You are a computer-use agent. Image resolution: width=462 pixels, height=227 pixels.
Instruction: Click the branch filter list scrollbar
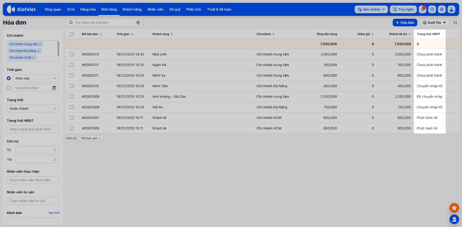click(58, 48)
